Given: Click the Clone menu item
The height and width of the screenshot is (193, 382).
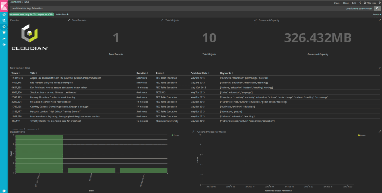Looking at the screenshot, I should [x=346, y=3].
